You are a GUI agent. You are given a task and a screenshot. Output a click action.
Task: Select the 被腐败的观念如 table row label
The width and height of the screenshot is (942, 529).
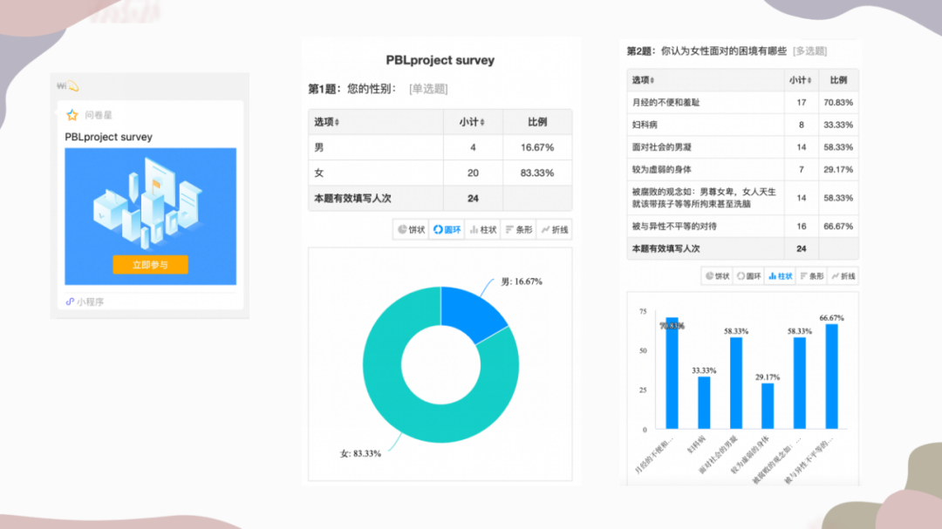pyautogui.click(x=704, y=198)
